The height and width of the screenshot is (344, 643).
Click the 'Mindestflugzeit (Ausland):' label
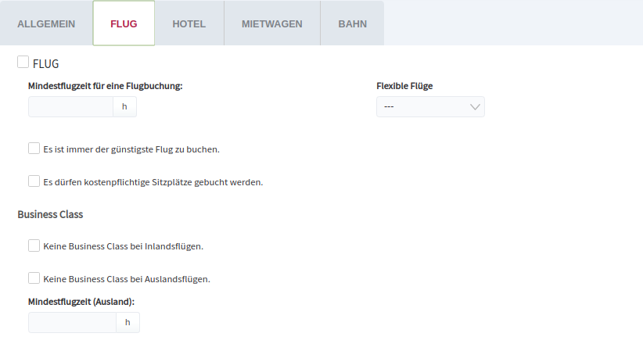tap(81, 302)
